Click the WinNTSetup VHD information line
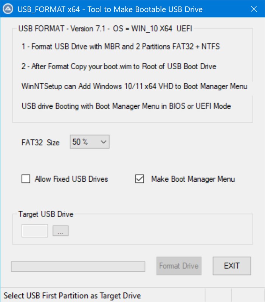The height and width of the screenshot is (302, 265). click(x=135, y=86)
